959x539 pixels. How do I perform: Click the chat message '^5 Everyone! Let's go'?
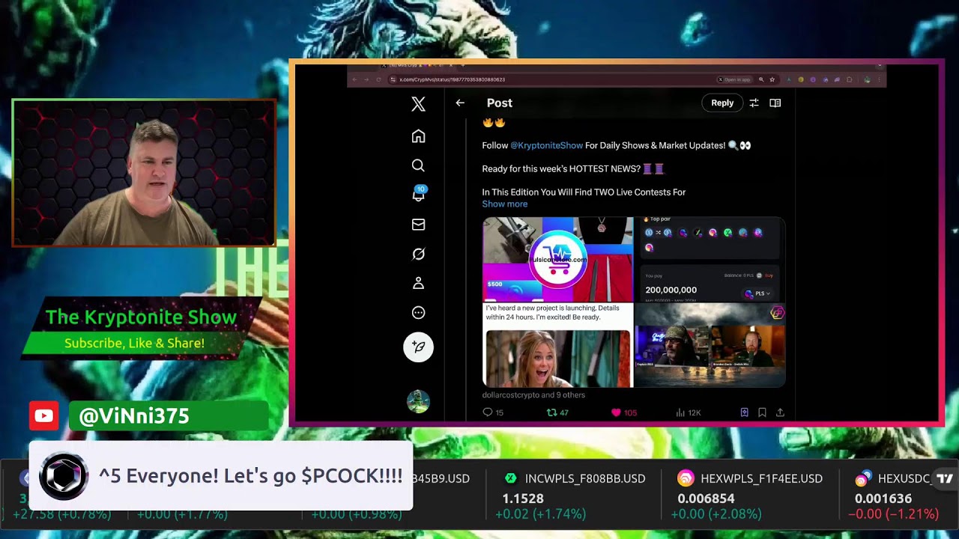tap(251, 476)
